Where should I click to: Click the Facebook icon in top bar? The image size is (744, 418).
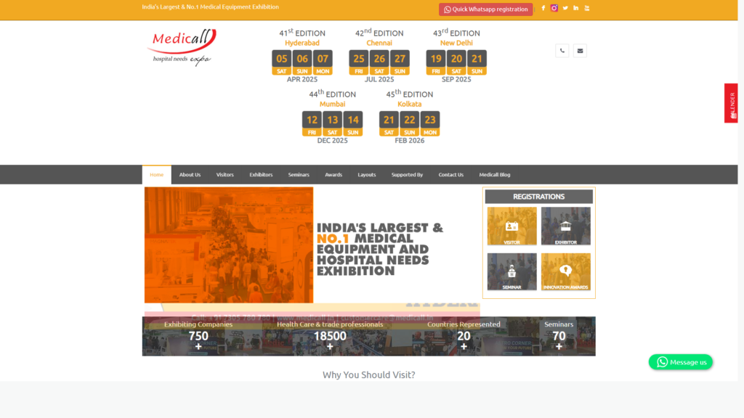click(x=543, y=8)
